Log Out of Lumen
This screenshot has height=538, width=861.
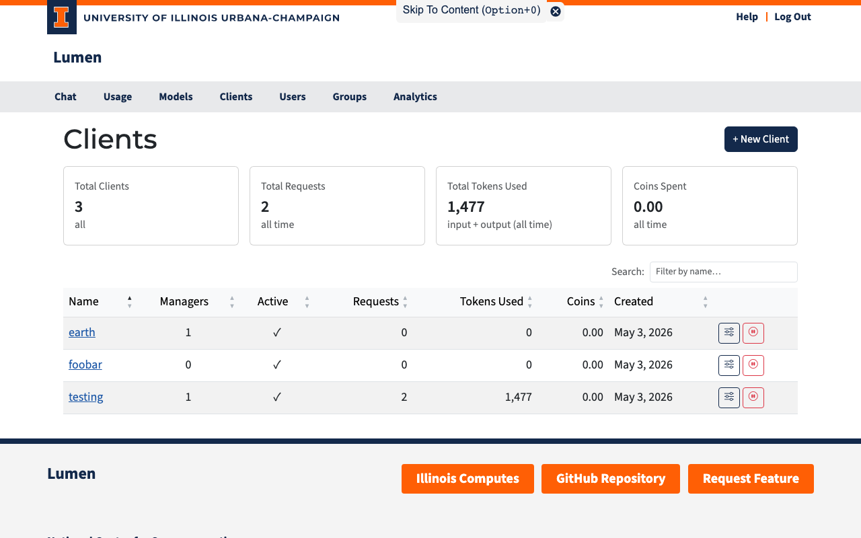[792, 17]
